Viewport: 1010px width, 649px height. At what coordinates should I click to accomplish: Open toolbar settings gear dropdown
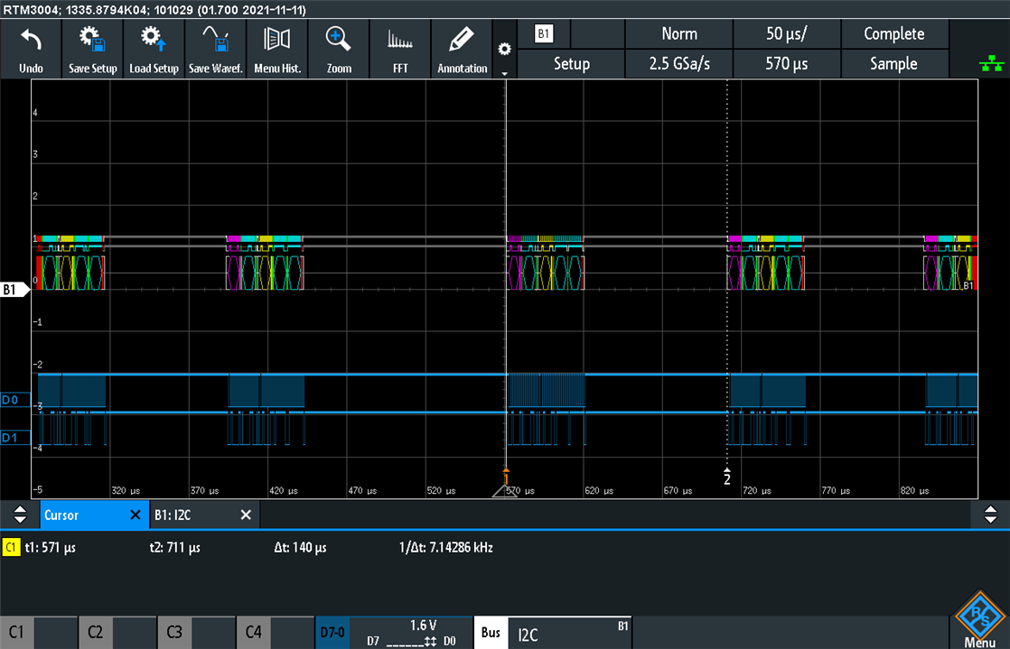[x=504, y=49]
